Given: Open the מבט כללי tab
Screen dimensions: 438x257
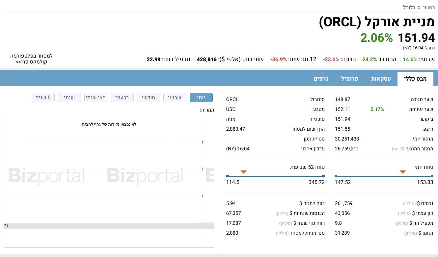Looking at the screenshot, I should point(417,79).
